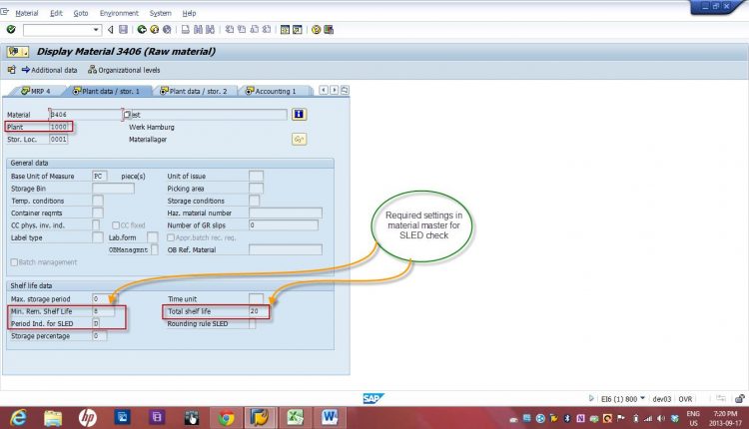Open the Help menu
Image resolution: width=749 pixels, height=429 pixels.
[x=189, y=13]
